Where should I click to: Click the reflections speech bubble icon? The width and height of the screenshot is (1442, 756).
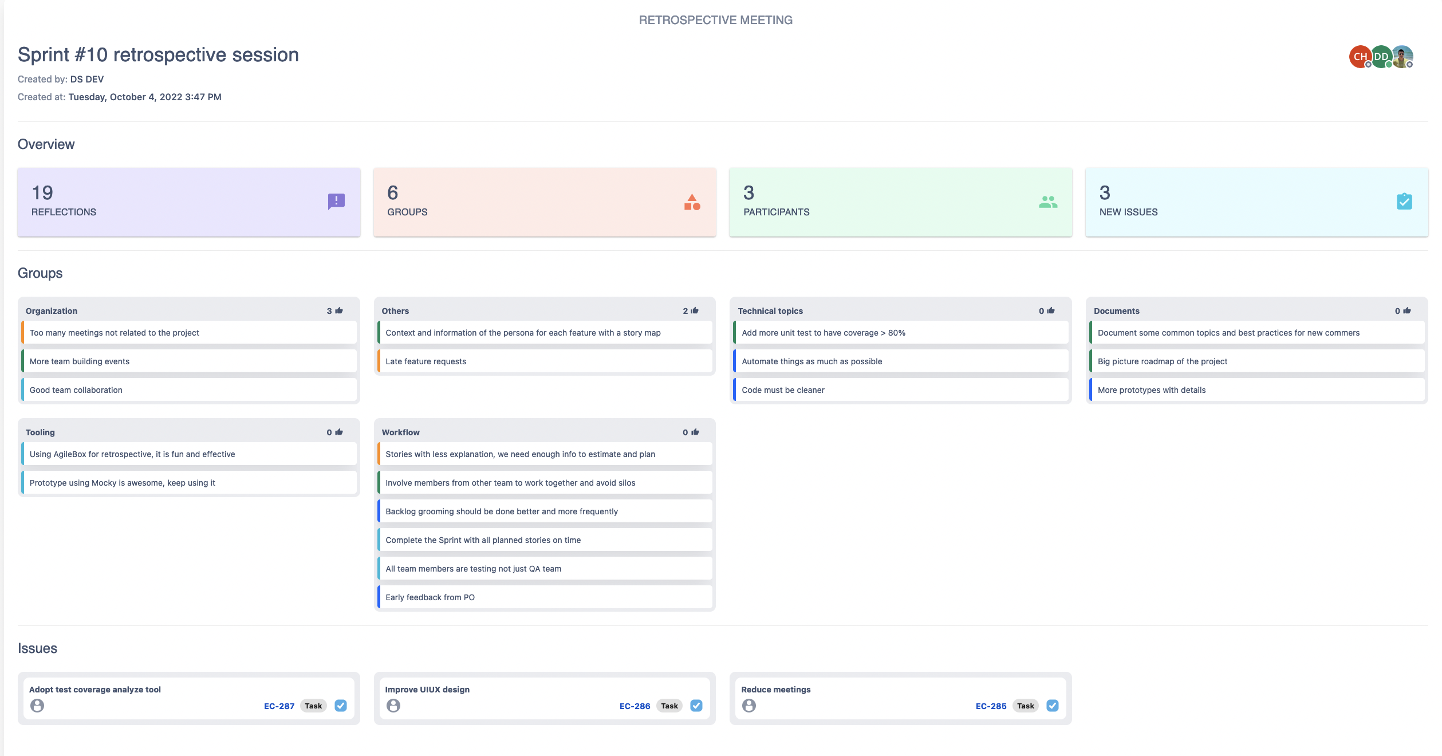[336, 202]
